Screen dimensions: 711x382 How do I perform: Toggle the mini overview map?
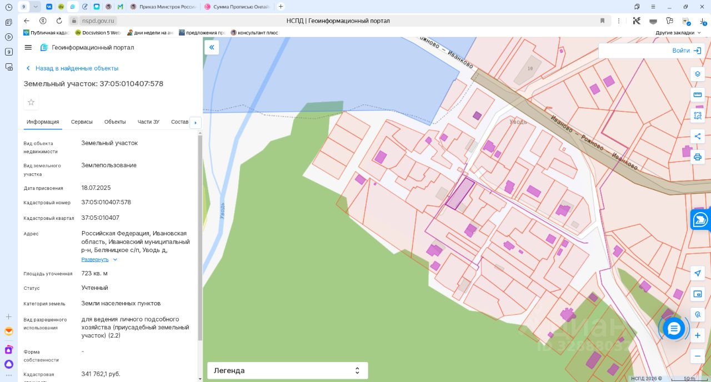click(698, 294)
